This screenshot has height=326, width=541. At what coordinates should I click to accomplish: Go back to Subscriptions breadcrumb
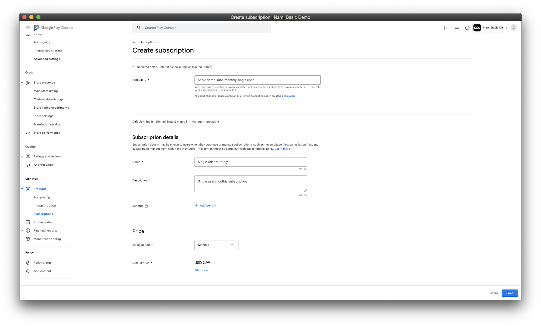[147, 42]
